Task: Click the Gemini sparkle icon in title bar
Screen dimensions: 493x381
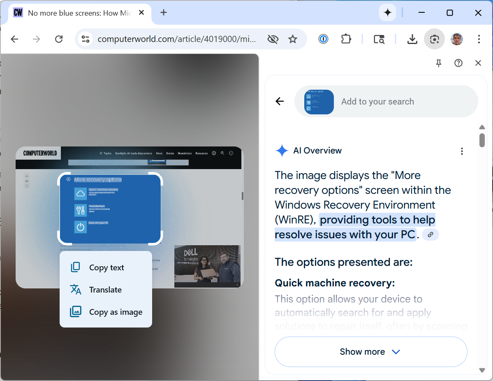Action: coord(387,13)
